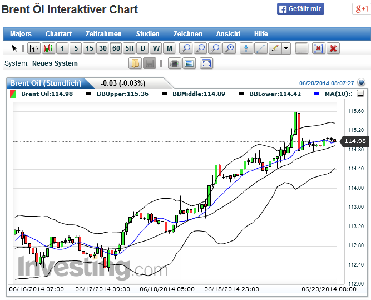Open the Chartart menu
Viewport: 371px width, 300px height.
58,34
